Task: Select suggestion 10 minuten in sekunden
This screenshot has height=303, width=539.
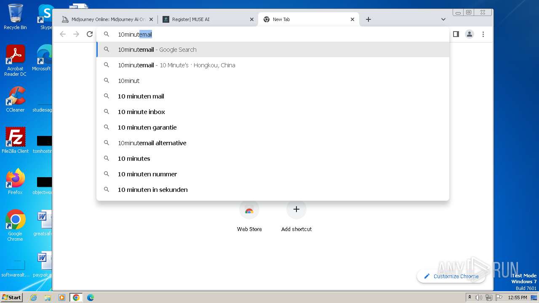Action: coord(273,190)
